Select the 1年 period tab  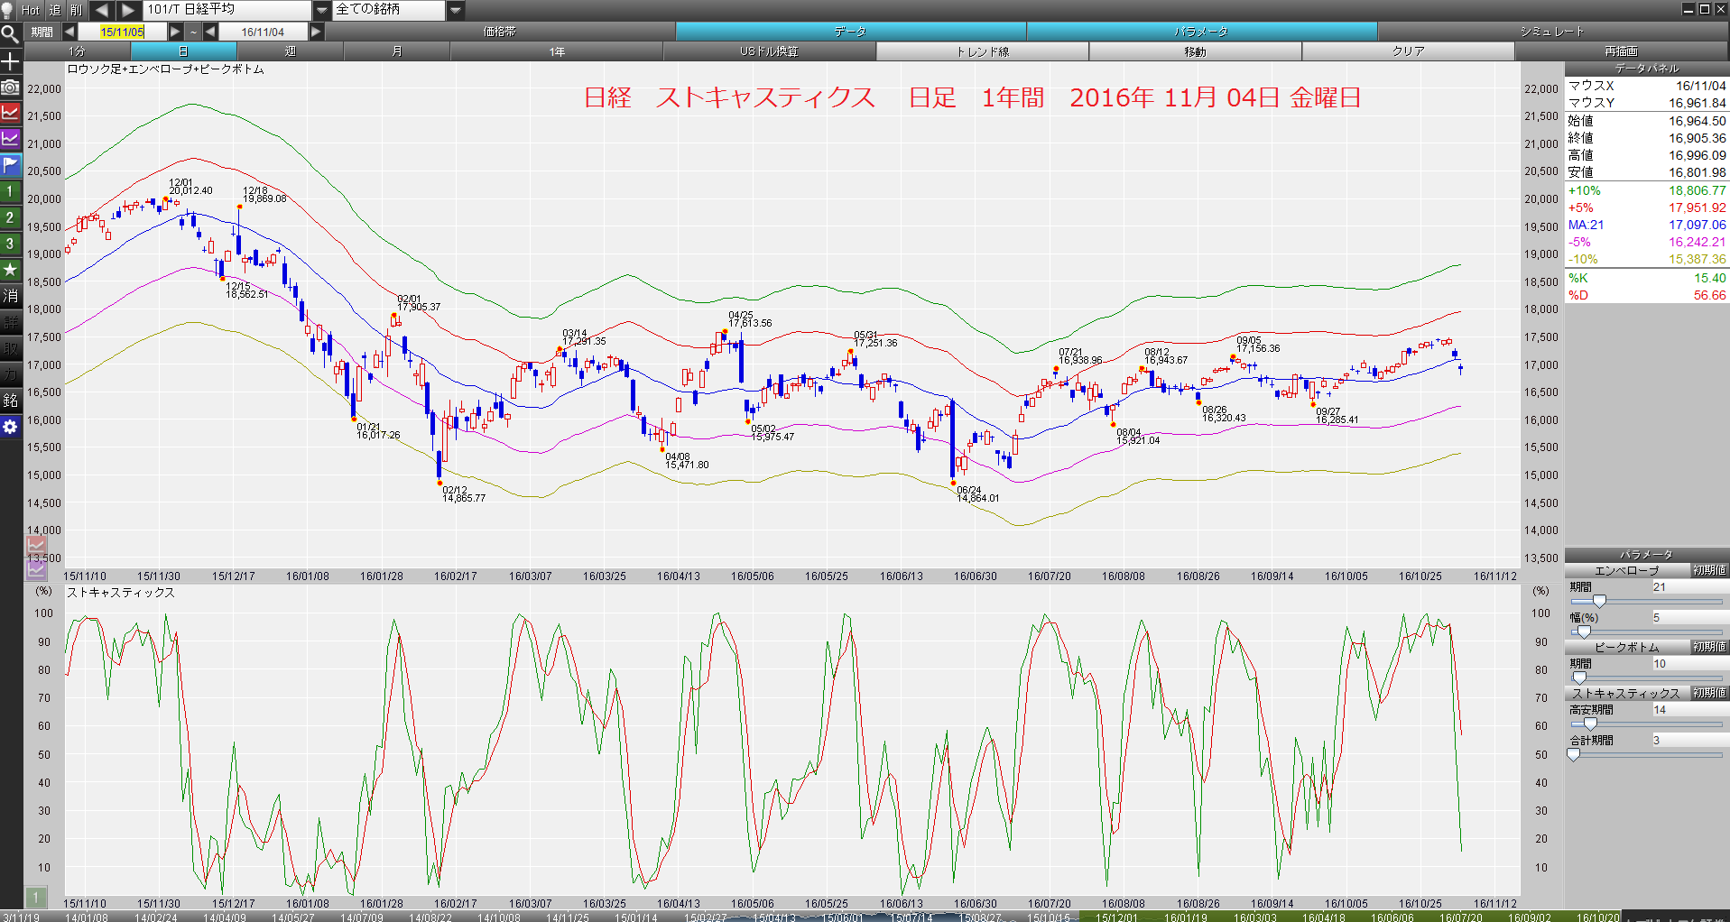tap(557, 51)
